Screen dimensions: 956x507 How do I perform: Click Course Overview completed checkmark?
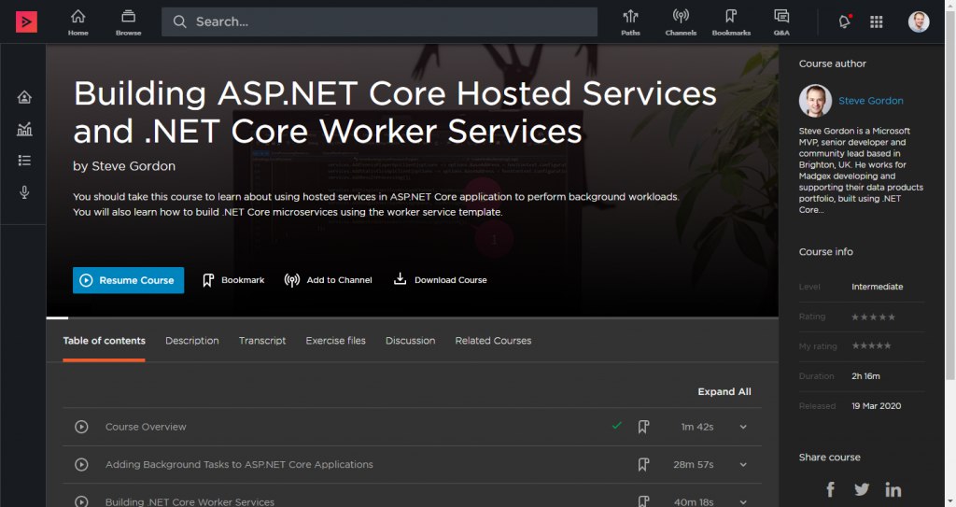[617, 425]
